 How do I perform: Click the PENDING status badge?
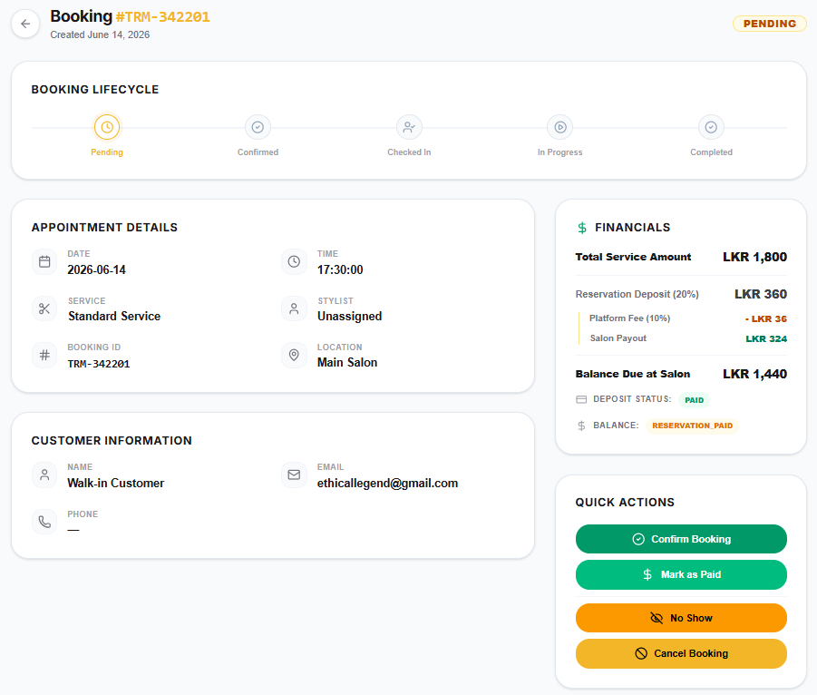pyautogui.click(x=770, y=24)
